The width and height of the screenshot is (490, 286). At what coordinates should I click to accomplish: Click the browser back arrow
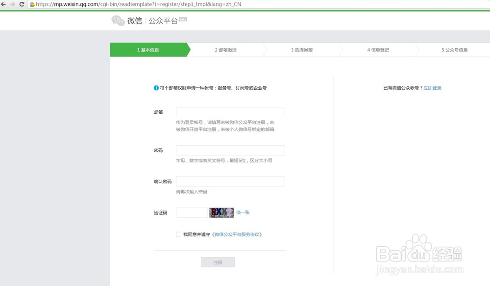(3, 4)
